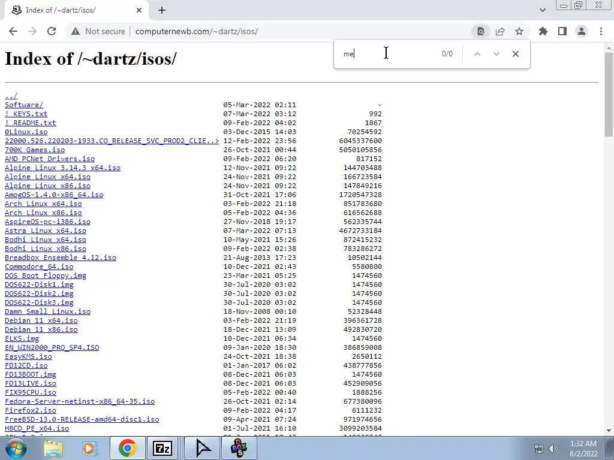Click the Fedora-Server-netinst-x86_64-35.iso link
614x460 pixels.
(80, 402)
